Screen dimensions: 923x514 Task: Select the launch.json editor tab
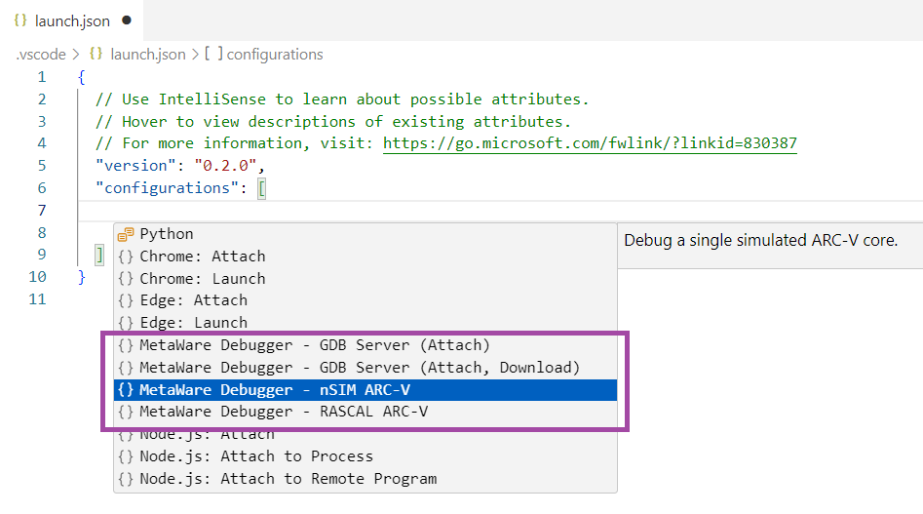click(x=71, y=20)
